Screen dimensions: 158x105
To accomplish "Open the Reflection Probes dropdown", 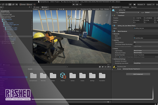I will coord(146,53).
